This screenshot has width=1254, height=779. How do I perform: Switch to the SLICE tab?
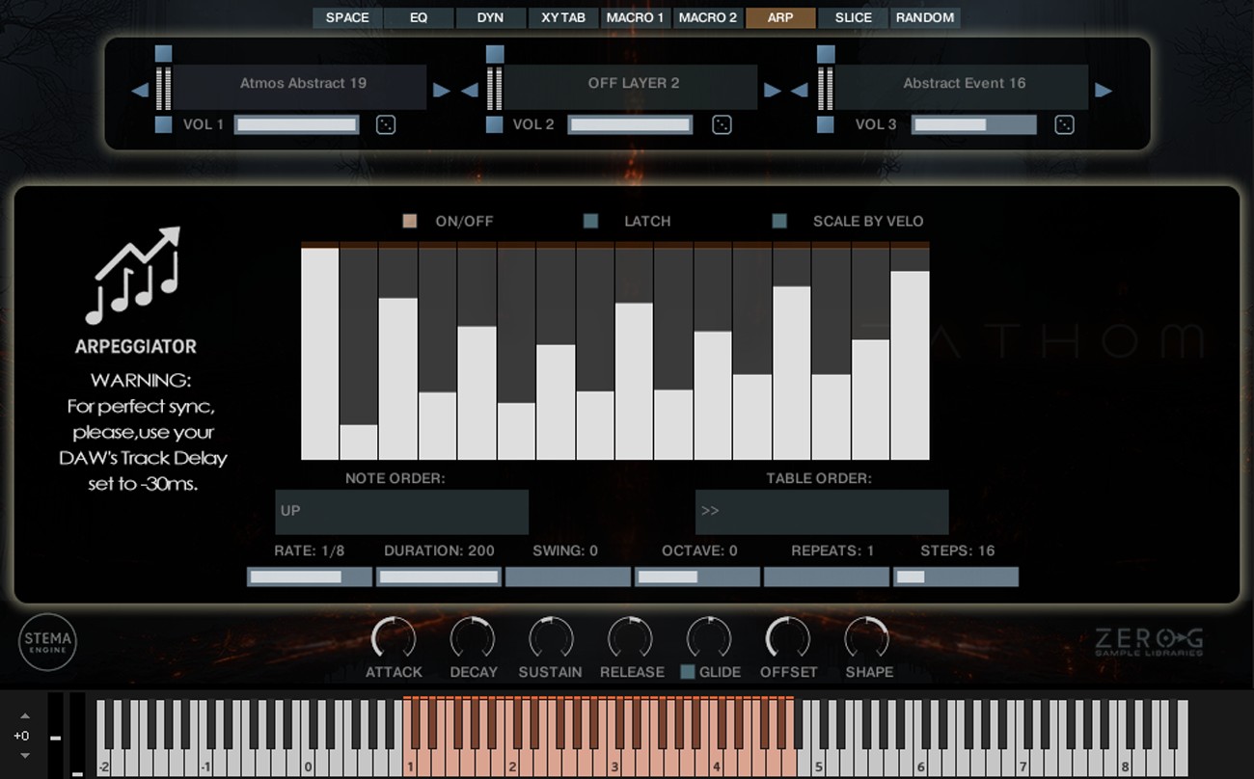[852, 17]
